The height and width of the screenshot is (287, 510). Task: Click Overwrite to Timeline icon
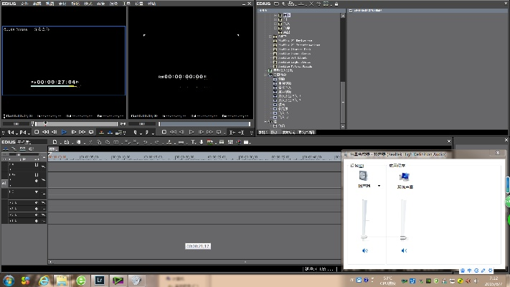(110, 132)
